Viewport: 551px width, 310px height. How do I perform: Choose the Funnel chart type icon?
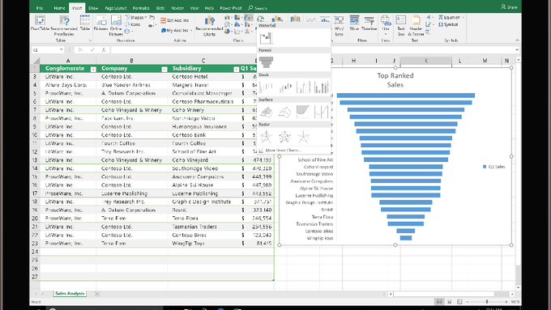[x=266, y=62]
